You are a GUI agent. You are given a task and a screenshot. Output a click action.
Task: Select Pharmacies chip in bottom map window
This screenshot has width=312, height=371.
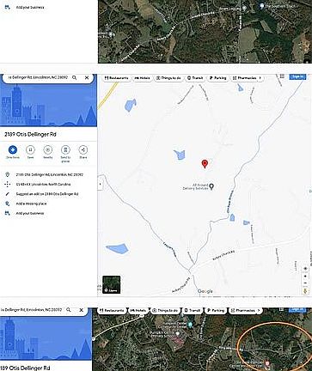coord(242,310)
